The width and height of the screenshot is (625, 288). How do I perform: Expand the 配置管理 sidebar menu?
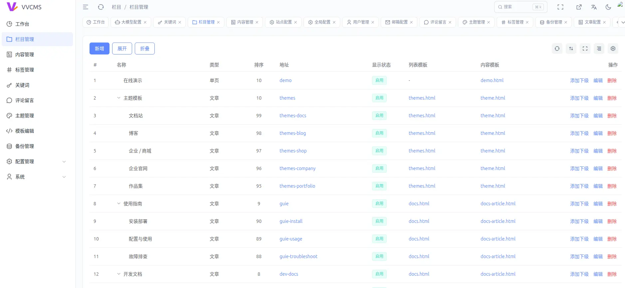pos(37,161)
